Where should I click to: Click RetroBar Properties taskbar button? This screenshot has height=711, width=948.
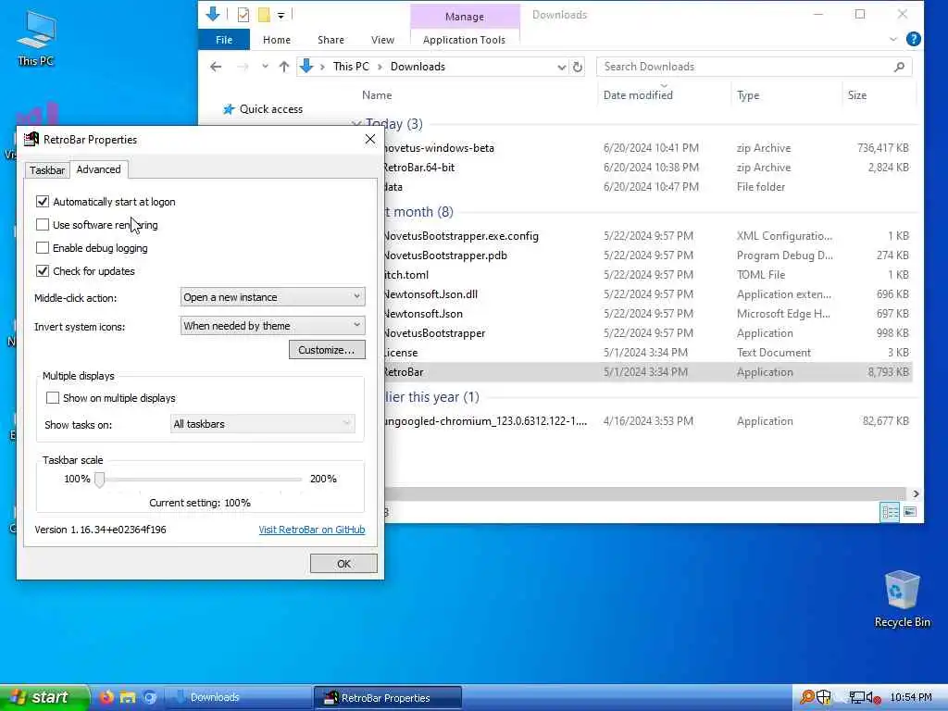coord(388,698)
